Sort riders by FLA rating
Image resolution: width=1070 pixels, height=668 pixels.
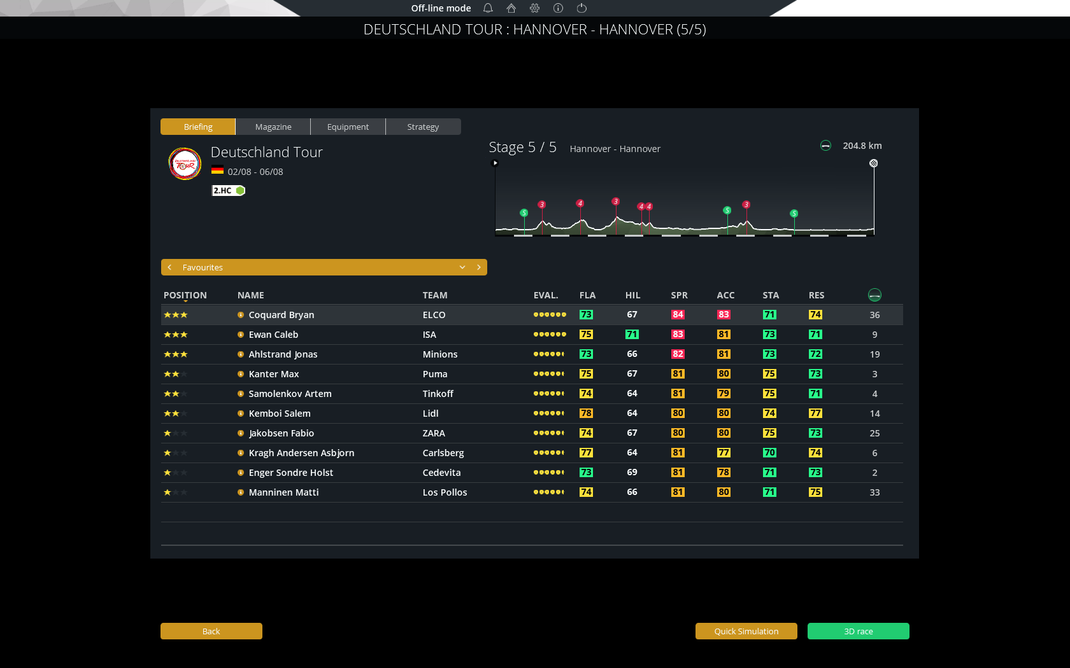(x=587, y=295)
